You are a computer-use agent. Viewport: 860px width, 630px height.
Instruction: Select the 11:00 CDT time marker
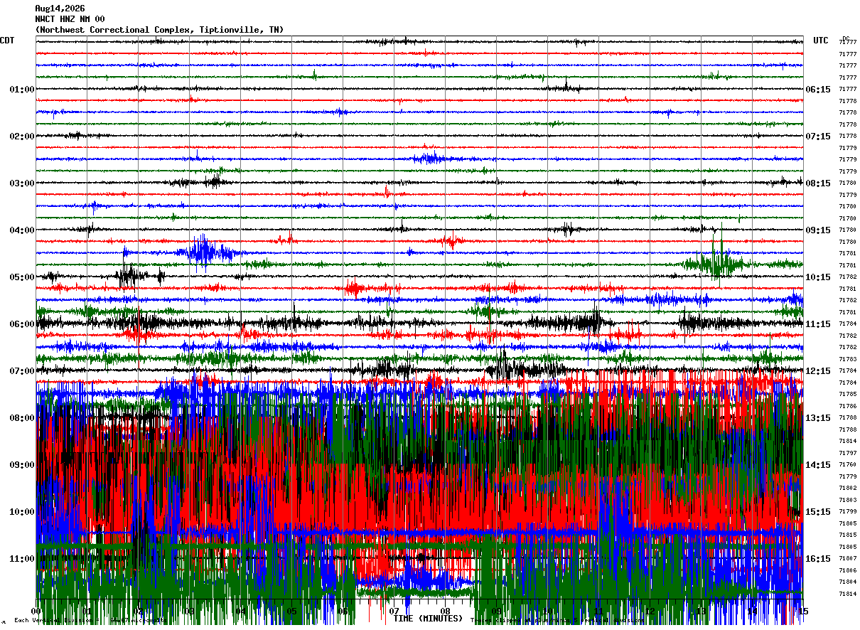22,559
